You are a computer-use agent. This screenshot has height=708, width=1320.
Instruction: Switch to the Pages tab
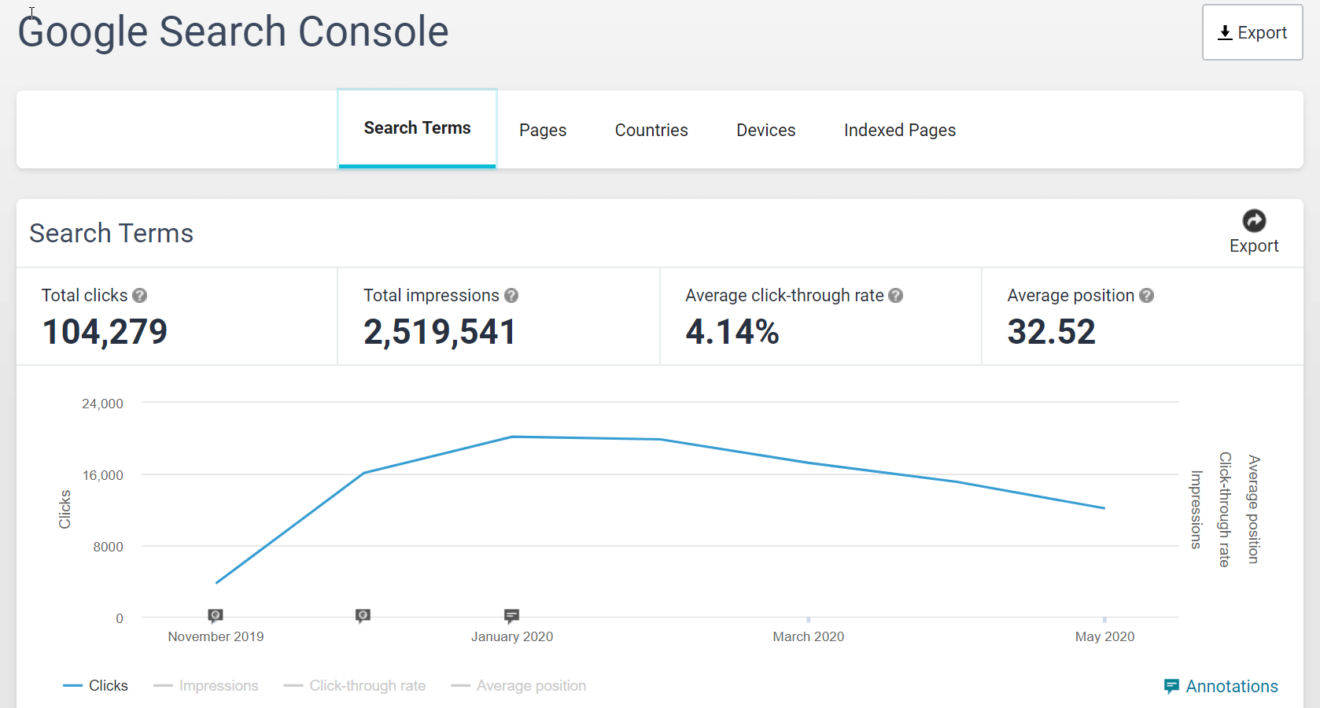543,131
